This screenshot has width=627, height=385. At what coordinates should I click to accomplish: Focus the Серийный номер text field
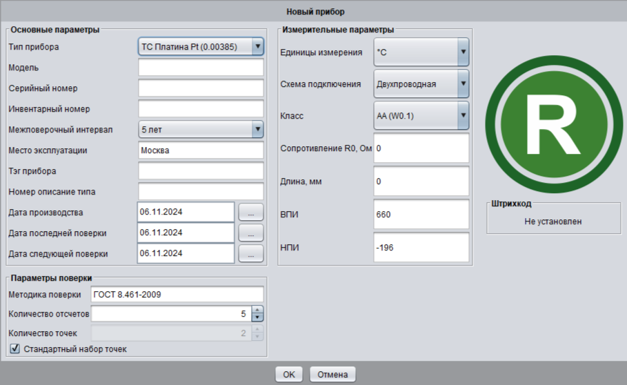coord(201,88)
